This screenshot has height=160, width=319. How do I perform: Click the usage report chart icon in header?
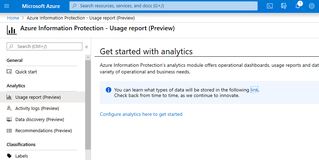(x=12, y=30)
